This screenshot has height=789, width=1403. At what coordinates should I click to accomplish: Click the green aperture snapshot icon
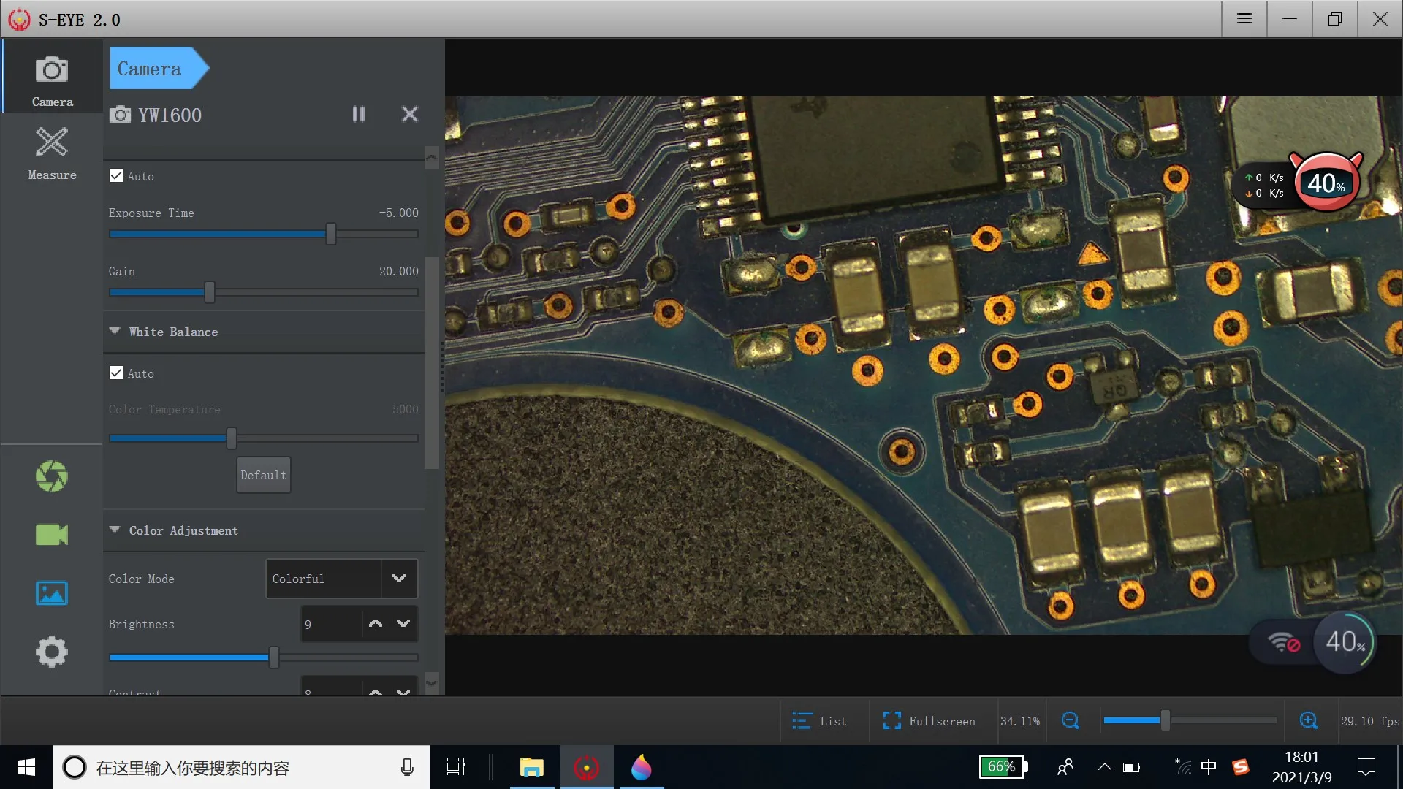[51, 476]
